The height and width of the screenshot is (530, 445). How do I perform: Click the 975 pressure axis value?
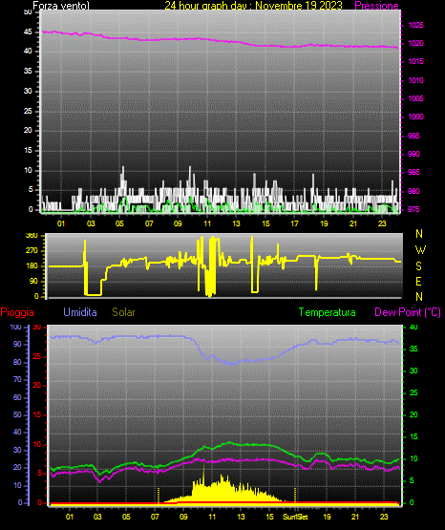[413, 209]
